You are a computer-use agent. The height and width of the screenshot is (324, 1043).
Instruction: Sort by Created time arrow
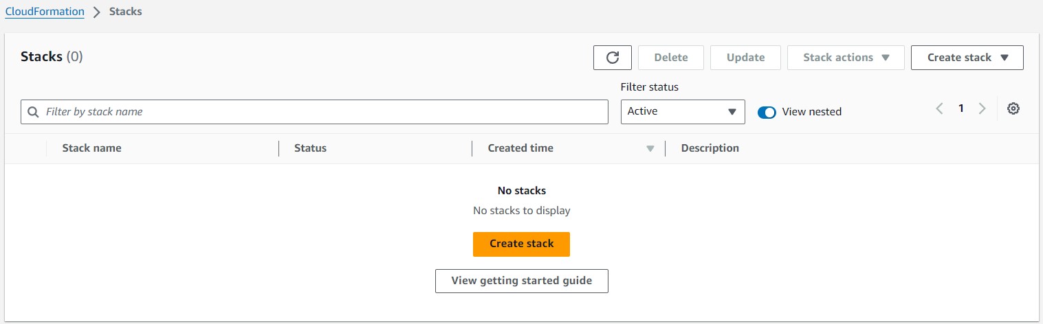650,148
